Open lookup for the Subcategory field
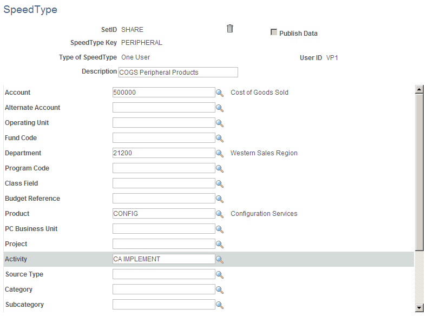This screenshot has width=427, height=316. [220, 305]
